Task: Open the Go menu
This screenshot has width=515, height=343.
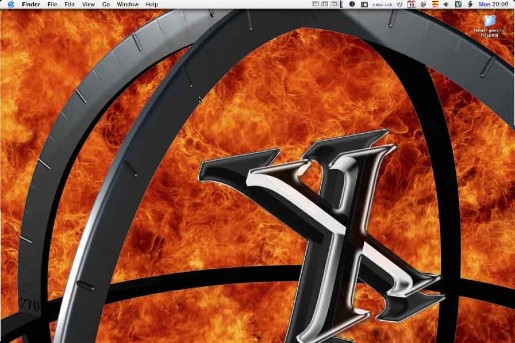Action: (x=106, y=4)
